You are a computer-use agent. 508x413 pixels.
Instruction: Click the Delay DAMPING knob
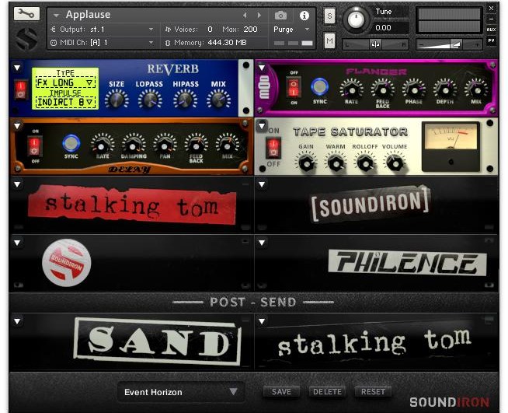pyautogui.click(x=134, y=145)
